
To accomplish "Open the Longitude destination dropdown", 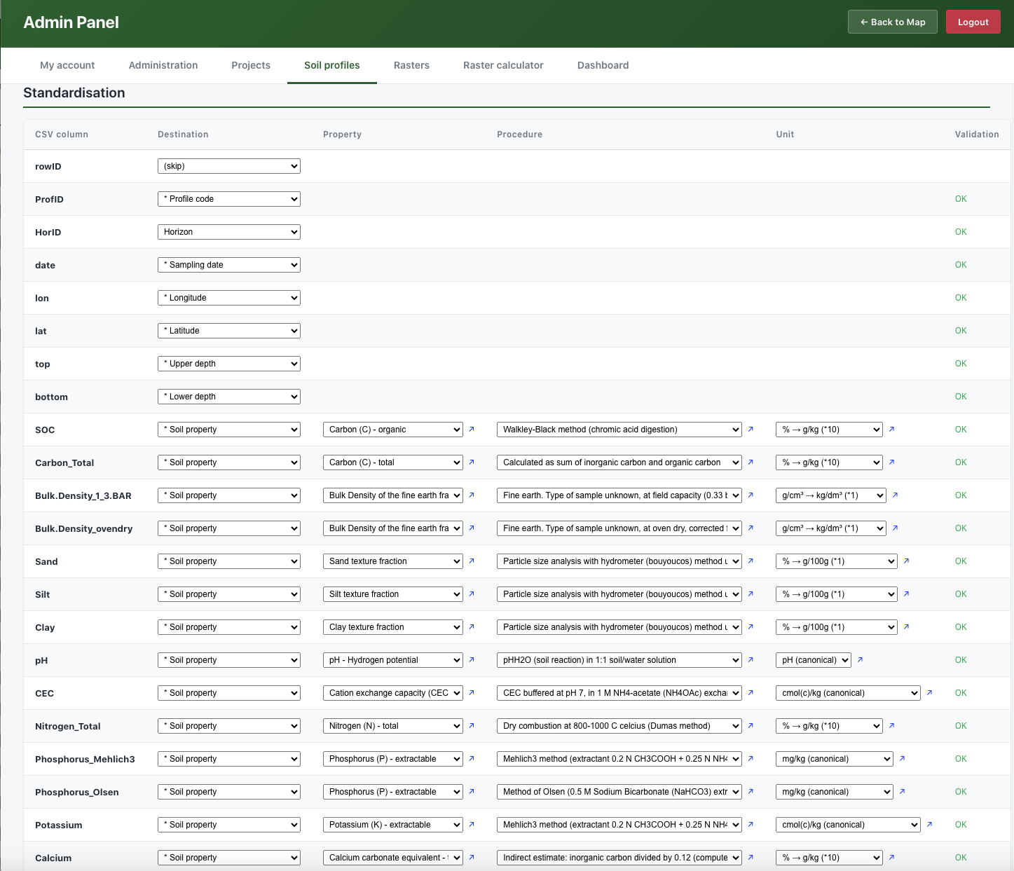I will [x=229, y=298].
